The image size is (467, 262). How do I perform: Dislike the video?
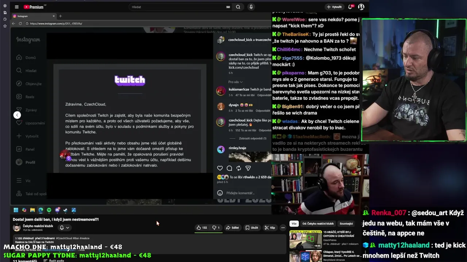point(216,228)
